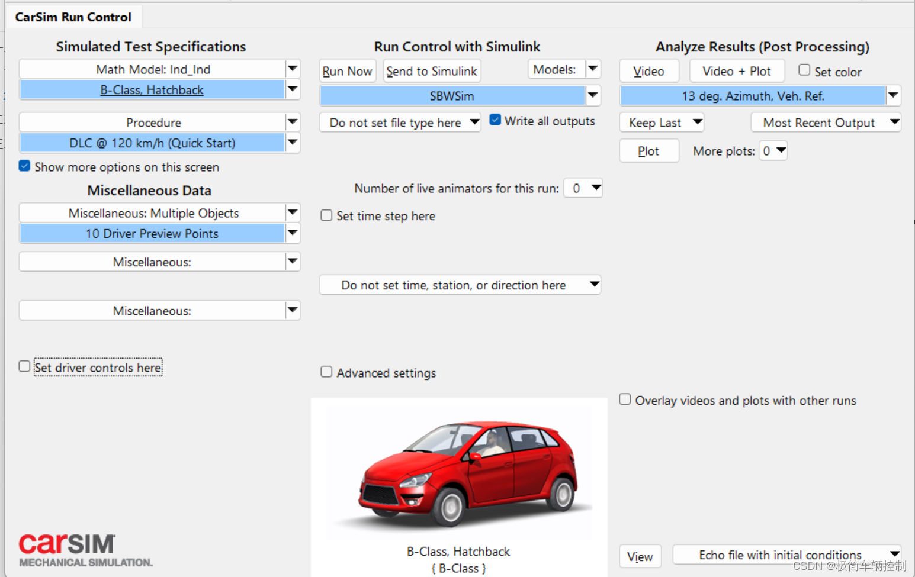Screen dimensions: 915x577
Task: Click the Run Now button
Action: tap(348, 71)
